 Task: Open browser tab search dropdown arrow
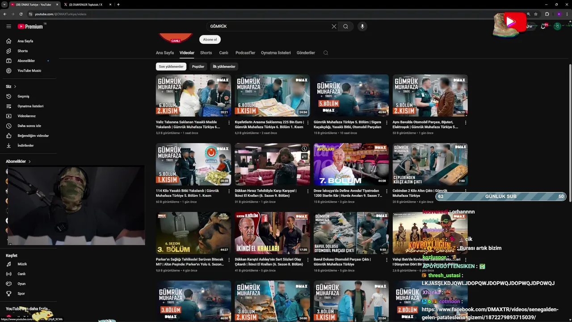4,4
